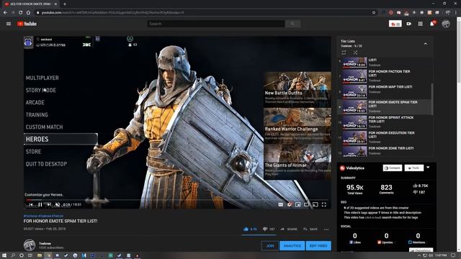
Task: Open the more actions ellipsis menu
Action: (x=326, y=229)
